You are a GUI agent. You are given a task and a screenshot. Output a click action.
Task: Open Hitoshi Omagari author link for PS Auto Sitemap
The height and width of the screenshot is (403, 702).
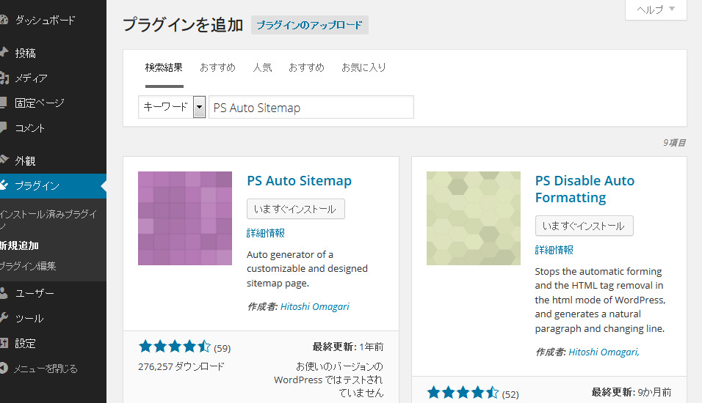click(315, 306)
